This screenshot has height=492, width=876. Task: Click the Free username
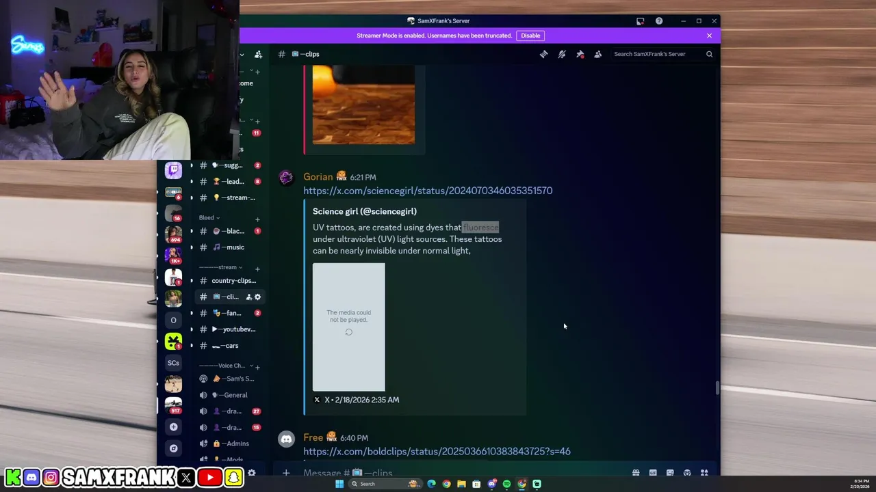(313, 437)
